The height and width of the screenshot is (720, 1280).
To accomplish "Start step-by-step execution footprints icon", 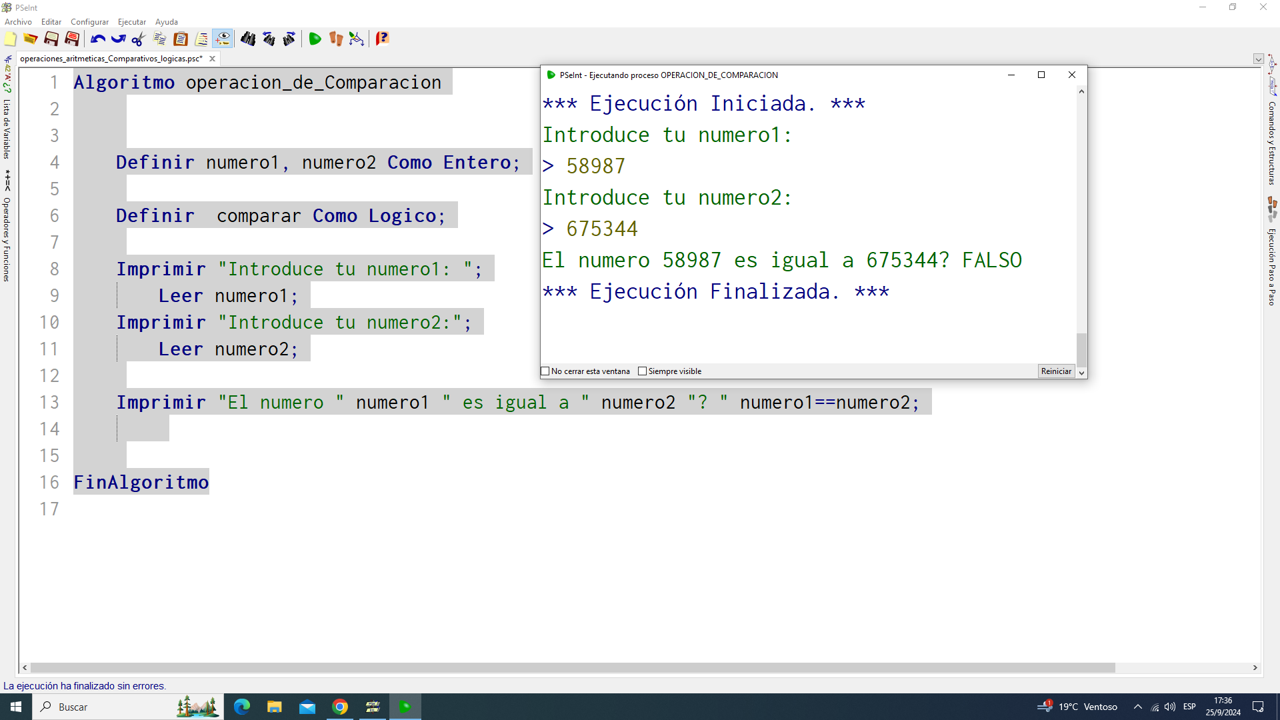I will [x=336, y=39].
